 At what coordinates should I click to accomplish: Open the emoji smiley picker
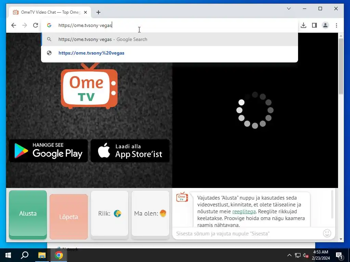(327, 233)
